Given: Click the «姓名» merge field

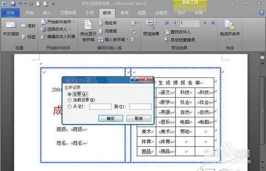Looking at the screenshot, I should [78, 143].
